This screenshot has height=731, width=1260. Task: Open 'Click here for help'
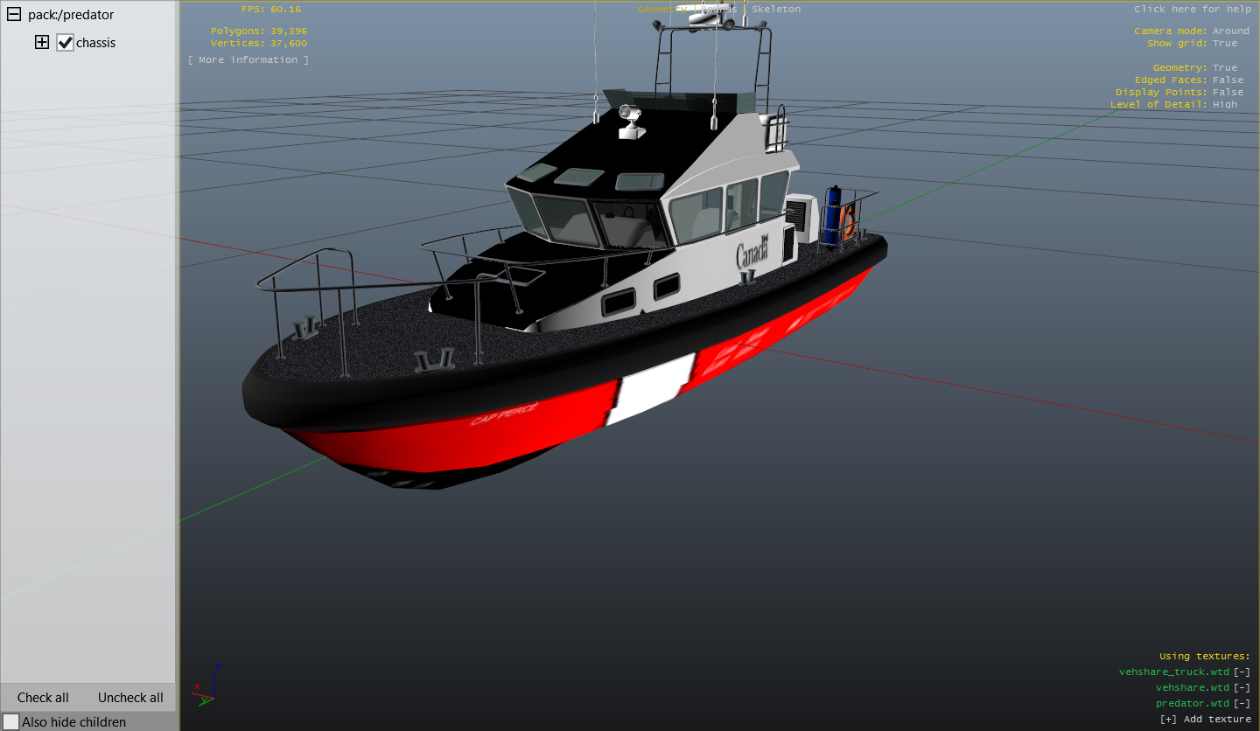click(x=1192, y=9)
